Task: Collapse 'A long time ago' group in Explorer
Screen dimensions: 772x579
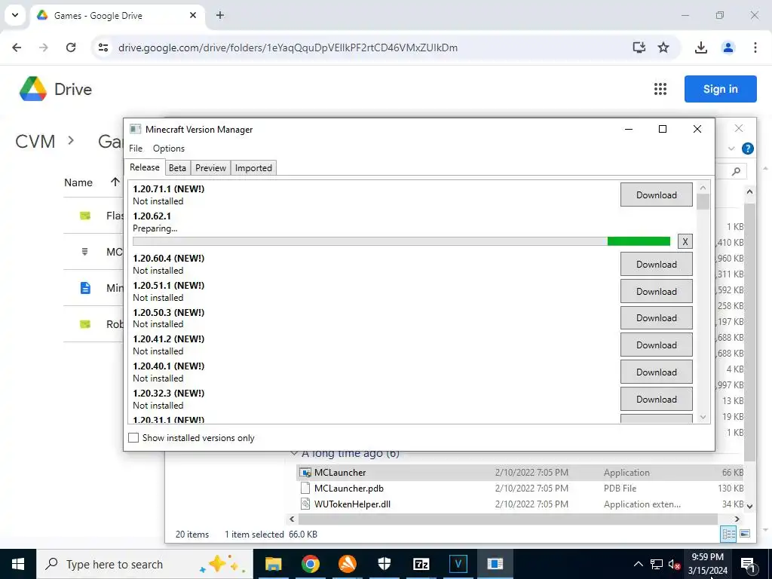Action: [x=295, y=453]
